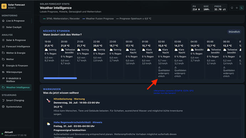Viewport: 246px width, 138px height.
Task: Click the Prognosesignal beobachten text
Action: 70,130
